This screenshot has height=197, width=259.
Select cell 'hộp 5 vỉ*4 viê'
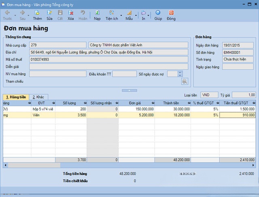pyautogui.click(x=43, y=109)
